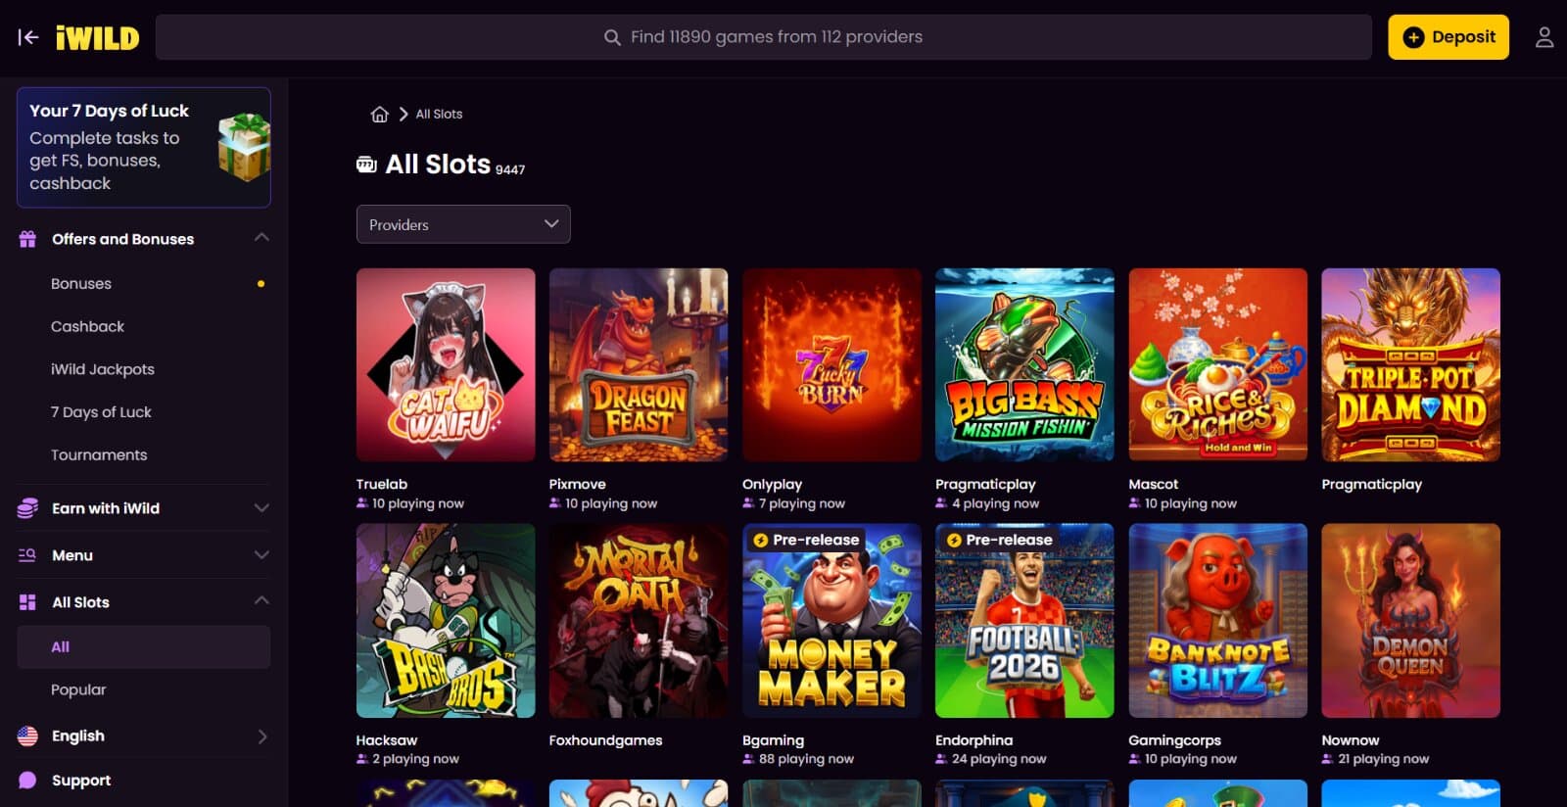Click '88 playing now' text
The height and width of the screenshot is (807, 1567).
806,759
